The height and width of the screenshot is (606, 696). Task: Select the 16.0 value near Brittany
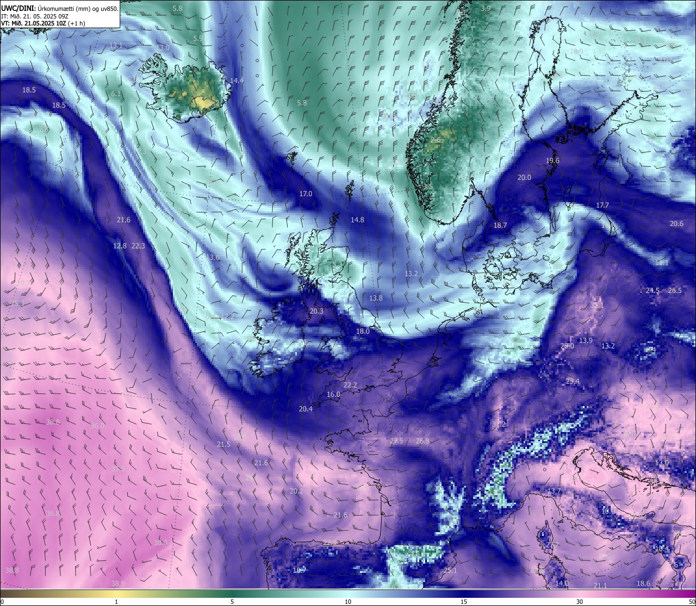(333, 394)
